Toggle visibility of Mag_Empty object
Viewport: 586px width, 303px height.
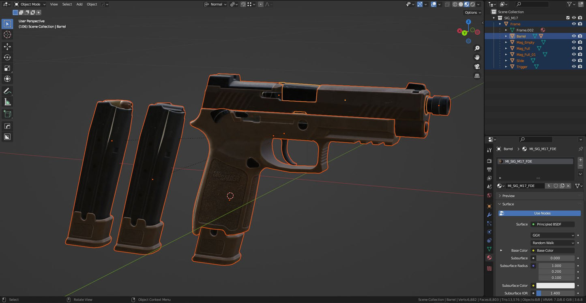(573, 42)
